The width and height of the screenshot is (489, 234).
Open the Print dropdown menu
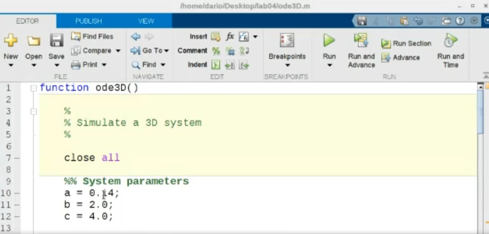click(104, 65)
